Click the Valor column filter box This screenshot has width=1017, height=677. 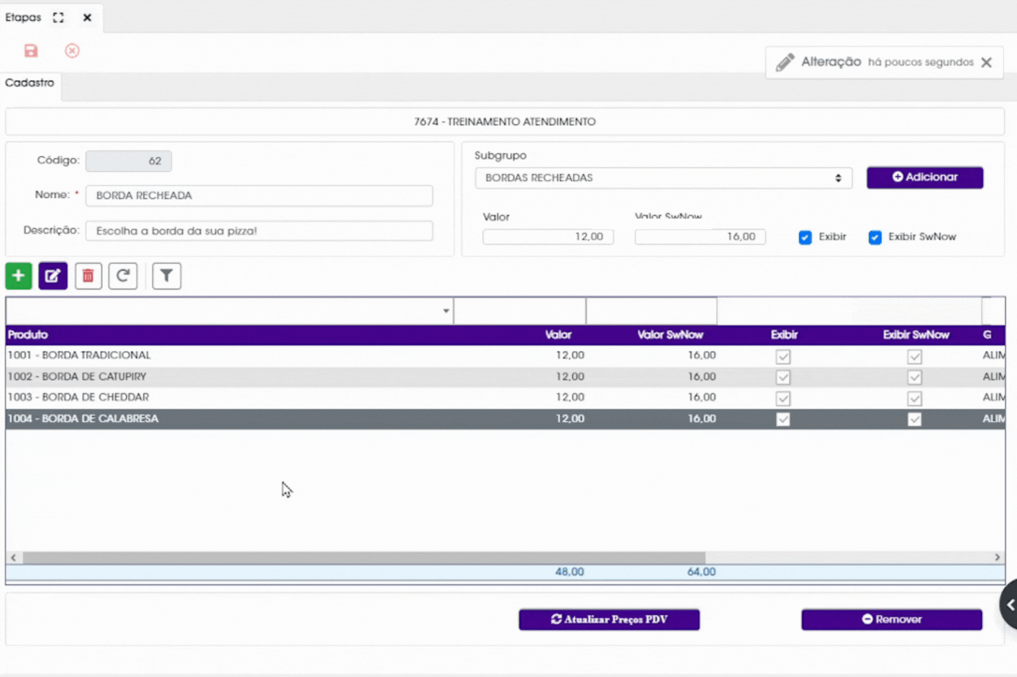click(x=520, y=311)
